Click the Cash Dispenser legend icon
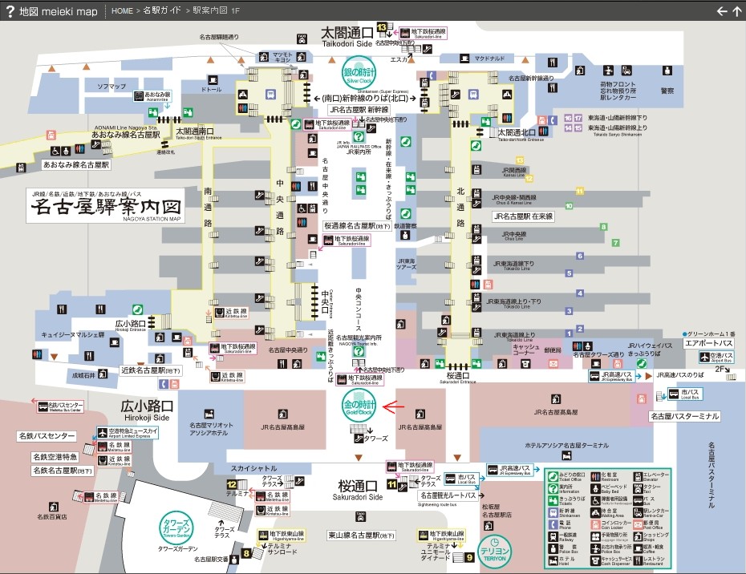The height and width of the screenshot is (574, 746). pyautogui.click(x=595, y=560)
